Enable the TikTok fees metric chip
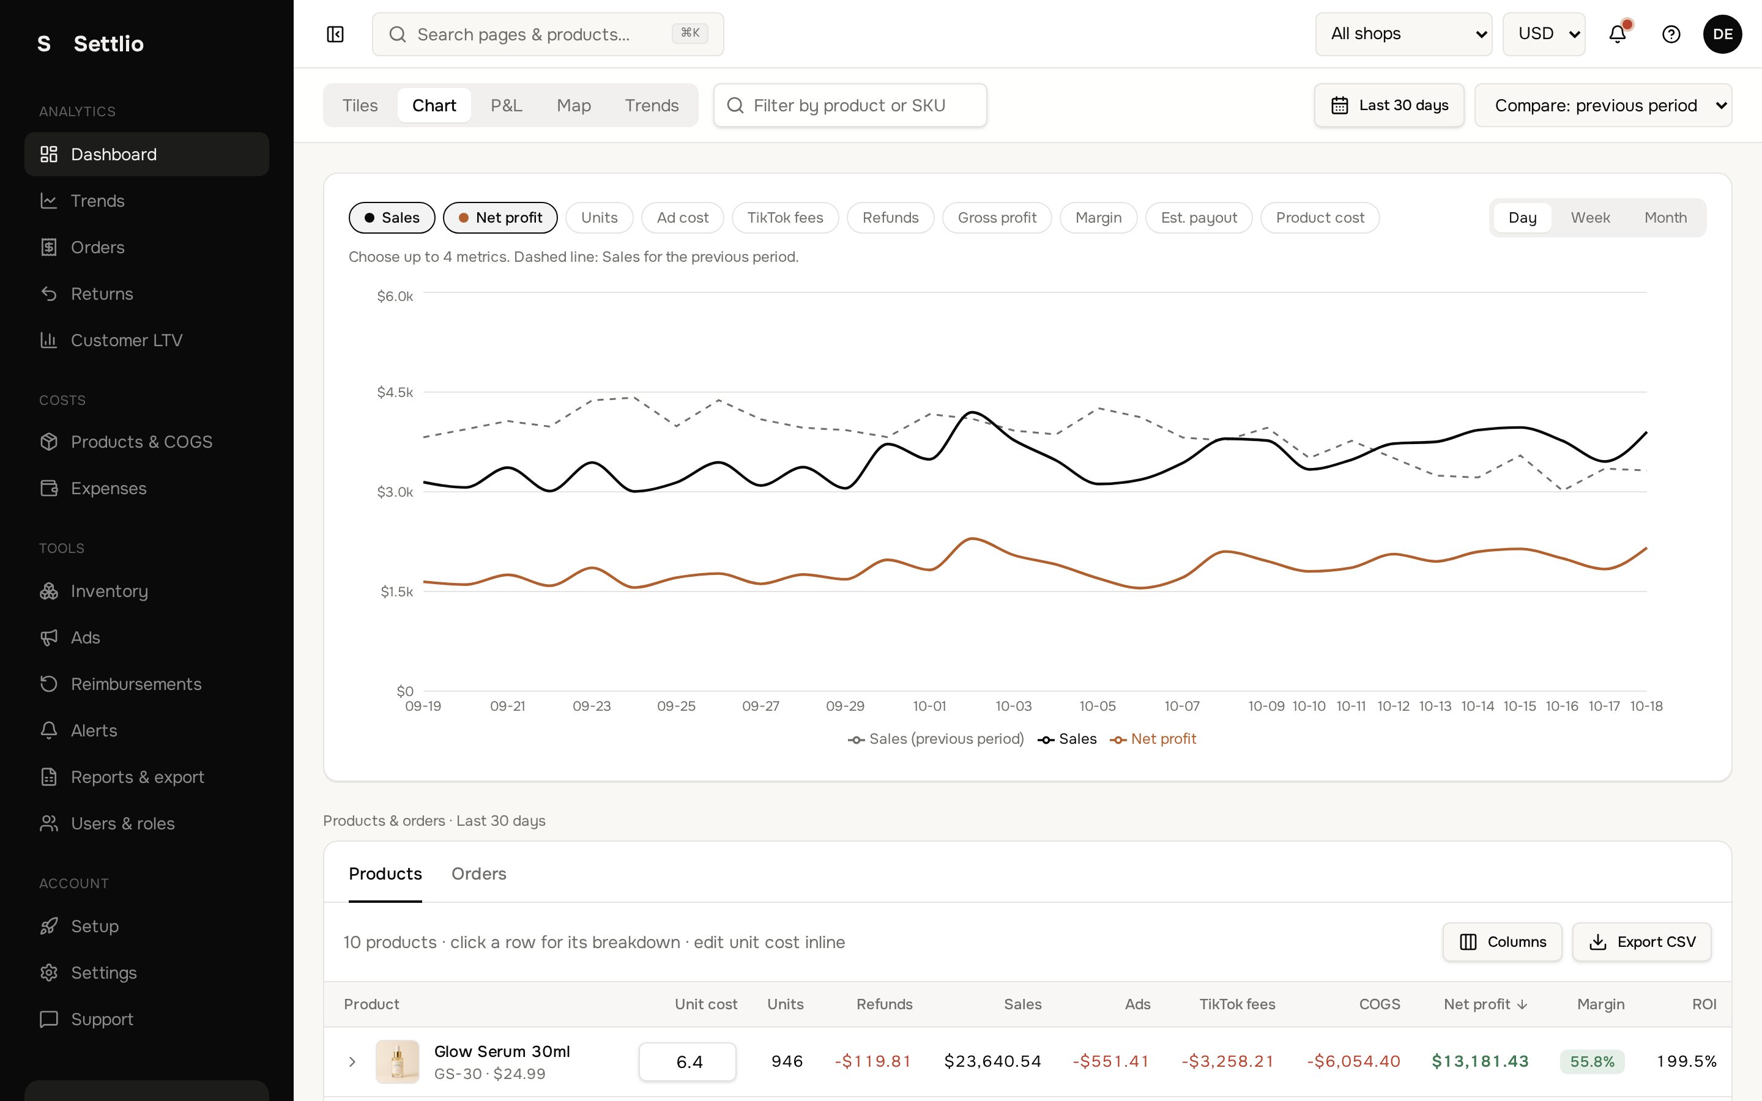Screen dimensions: 1762x1101 (785, 218)
